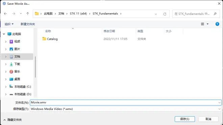The width and height of the screenshot is (223, 125).
Task: Click the folder icon in address bar
Action: pos(37,13)
